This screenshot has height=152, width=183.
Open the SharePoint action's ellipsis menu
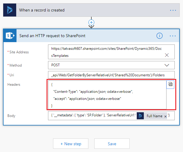point(173,36)
